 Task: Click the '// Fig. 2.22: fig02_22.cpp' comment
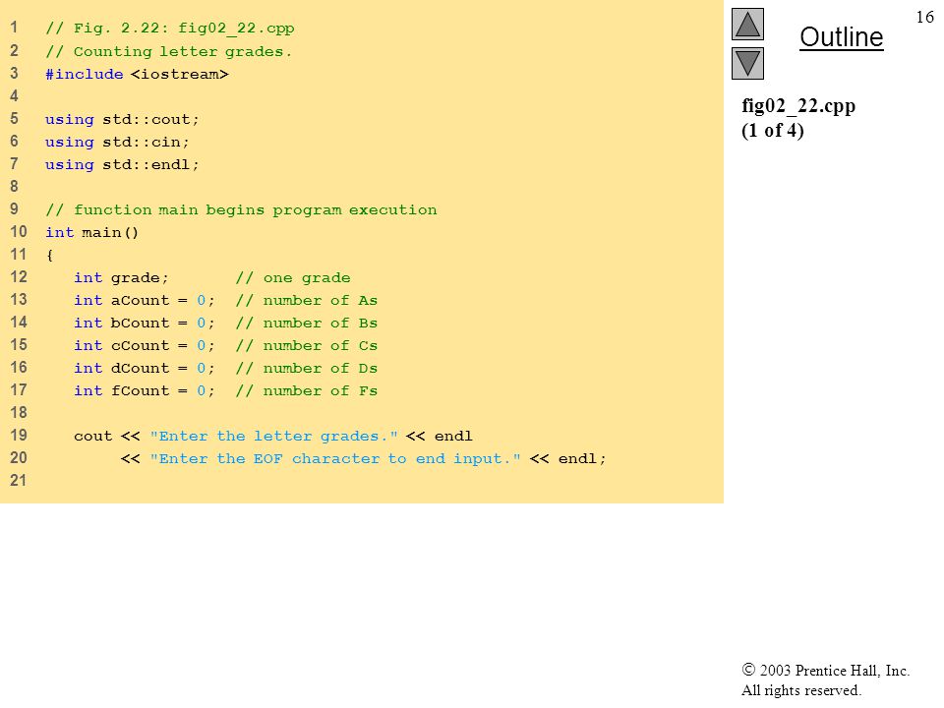click(x=170, y=29)
